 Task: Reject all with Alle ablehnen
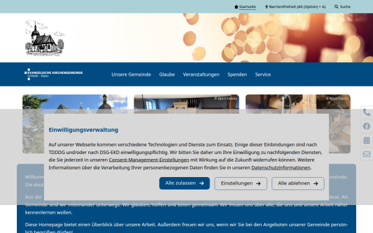[298, 183]
